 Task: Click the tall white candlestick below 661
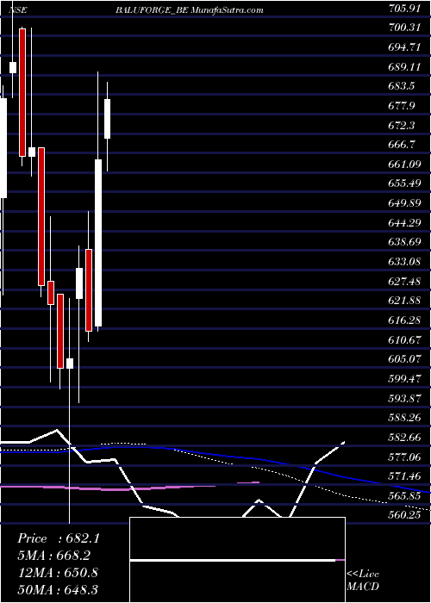(98, 243)
